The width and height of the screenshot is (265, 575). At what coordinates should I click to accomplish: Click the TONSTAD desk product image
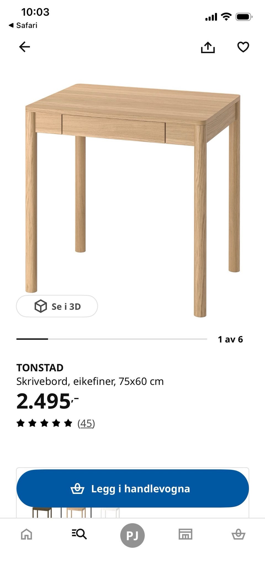point(132,200)
